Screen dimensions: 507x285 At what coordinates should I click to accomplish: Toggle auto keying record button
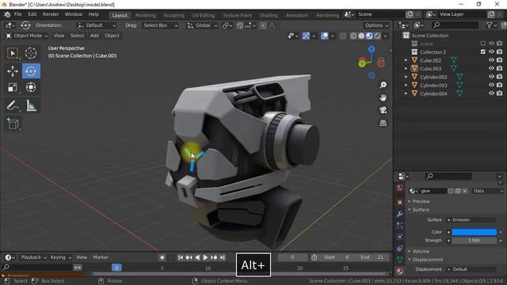(162, 257)
